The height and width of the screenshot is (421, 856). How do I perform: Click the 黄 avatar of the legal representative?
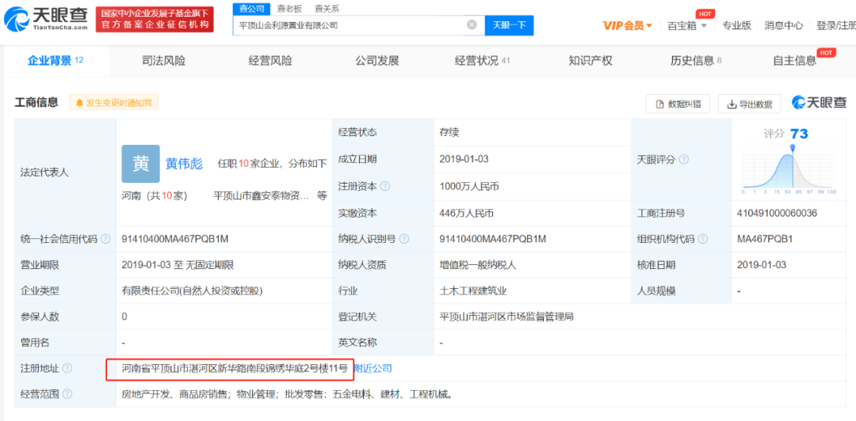point(140,164)
